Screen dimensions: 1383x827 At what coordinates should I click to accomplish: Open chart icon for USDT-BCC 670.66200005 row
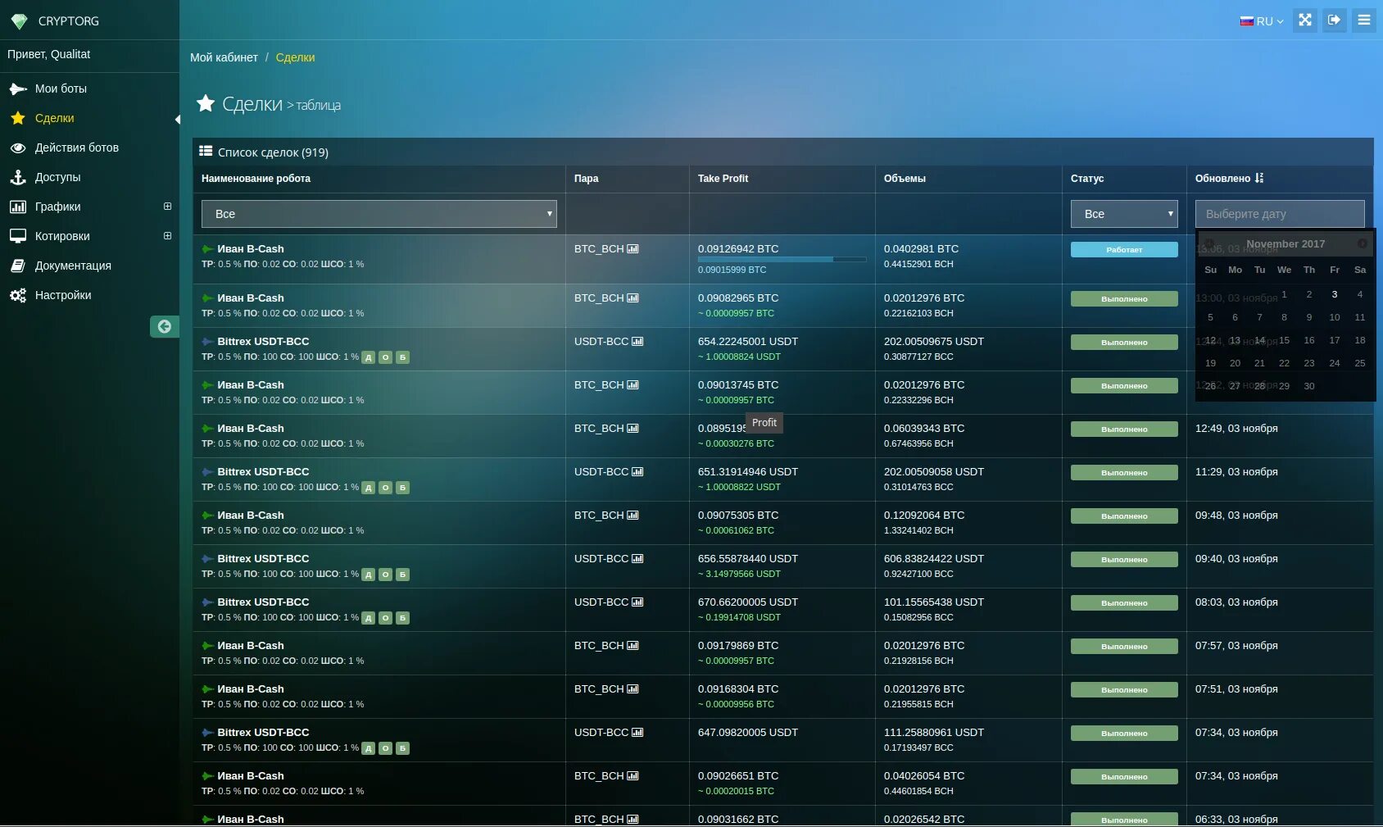[x=637, y=602]
